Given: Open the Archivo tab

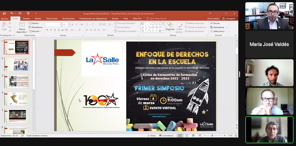Looking at the screenshot, I should tap(5, 19).
